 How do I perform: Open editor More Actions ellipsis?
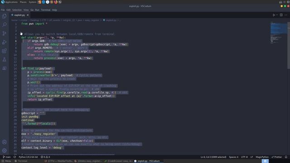coord(286,15)
